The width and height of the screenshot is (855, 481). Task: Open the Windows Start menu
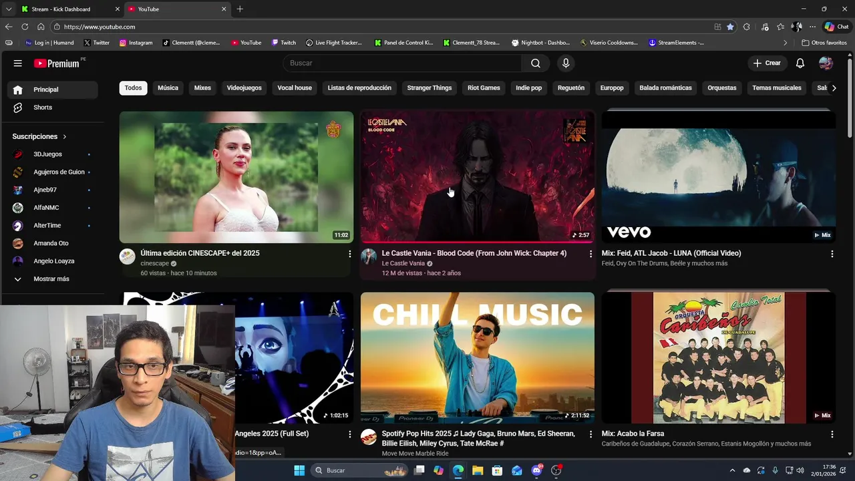299,470
